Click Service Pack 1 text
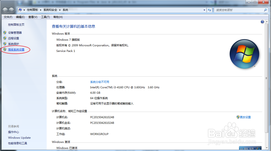This screenshot has height=151, width=271. click(x=66, y=51)
